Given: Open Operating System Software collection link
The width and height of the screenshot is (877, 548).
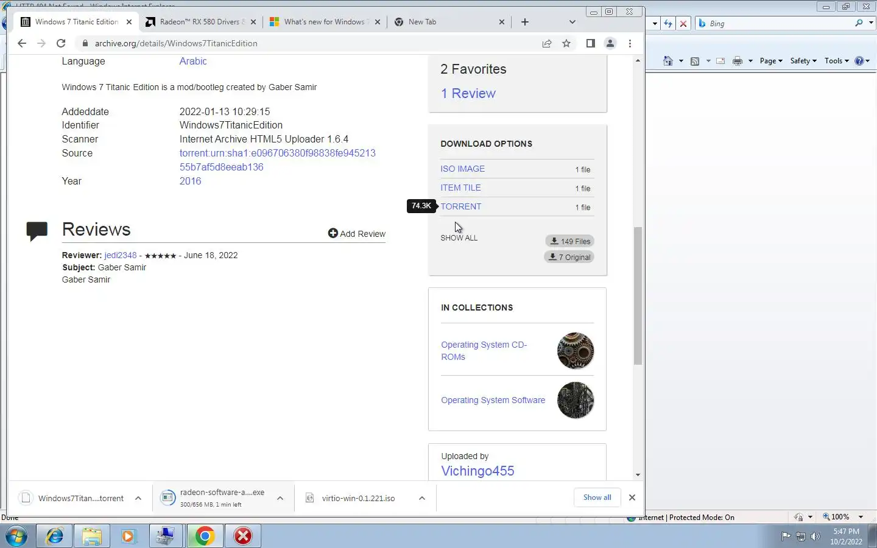Looking at the screenshot, I should (x=493, y=400).
